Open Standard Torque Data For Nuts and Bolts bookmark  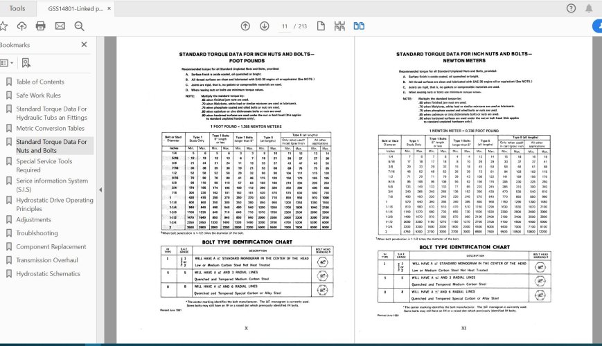[51, 146]
